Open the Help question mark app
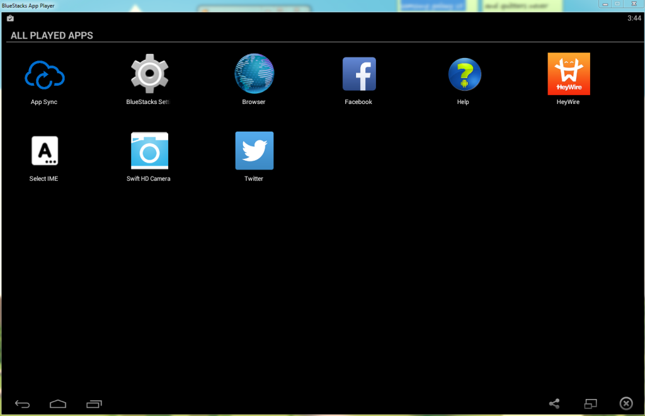This screenshot has width=645, height=416. 464,74
